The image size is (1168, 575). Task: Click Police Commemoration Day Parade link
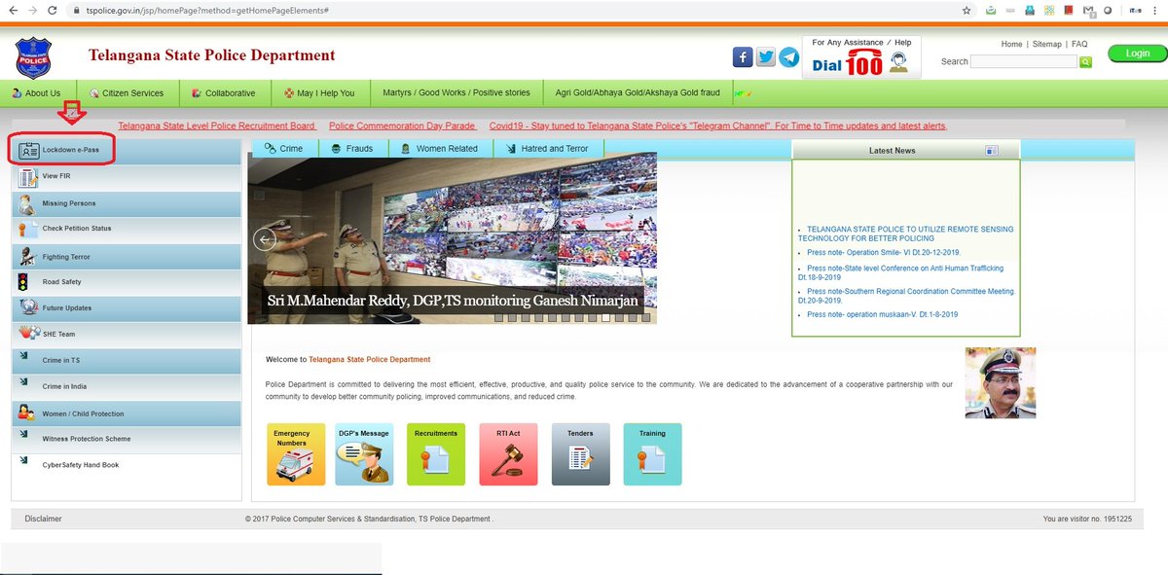(403, 126)
